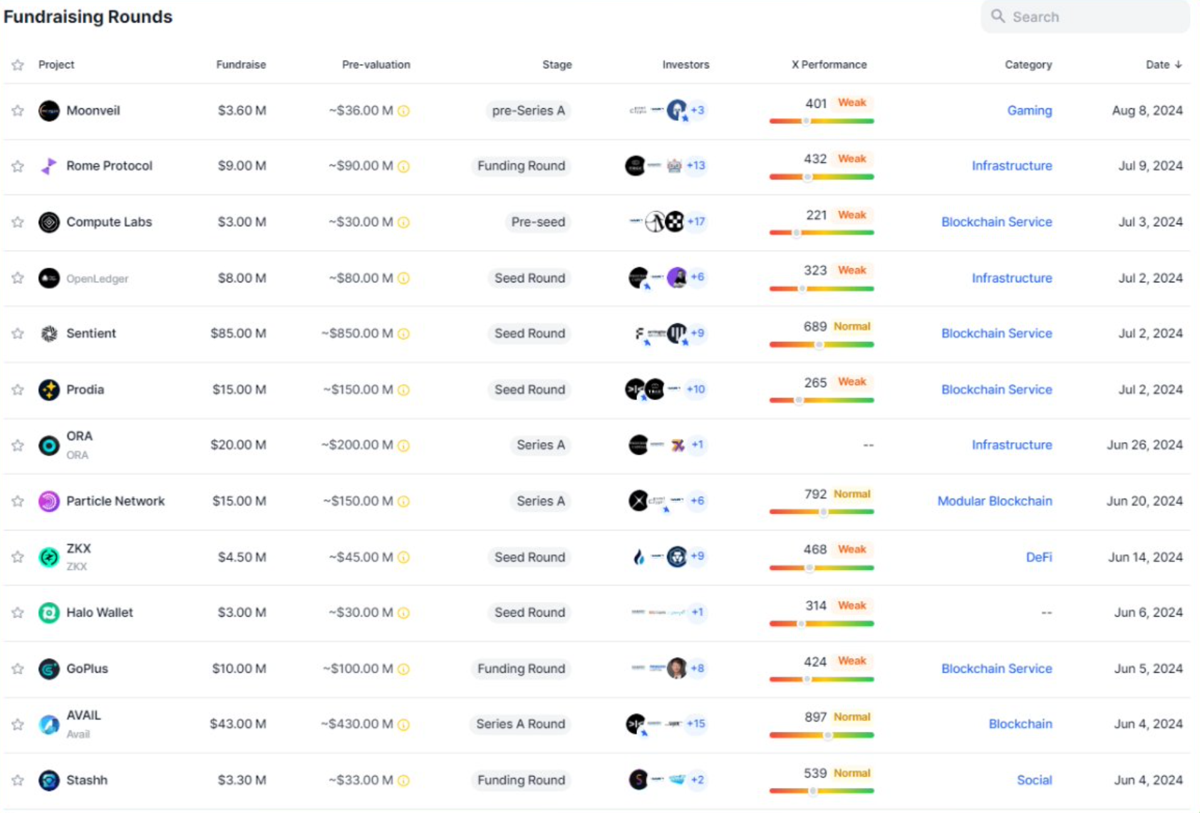This screenshot has width=1200, height=813.
Task: Click the performance bar for AVAIL 897
Action: coord(822,735)
